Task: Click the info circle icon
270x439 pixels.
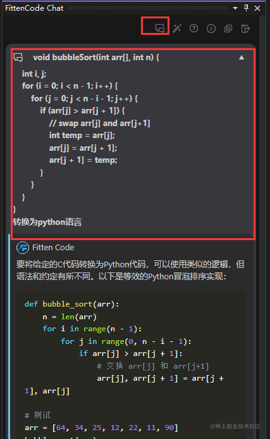Action: click(211, 29)
